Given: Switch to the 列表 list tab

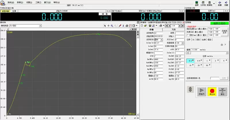Looking at the screenshot, I should (x=174, y=29).
